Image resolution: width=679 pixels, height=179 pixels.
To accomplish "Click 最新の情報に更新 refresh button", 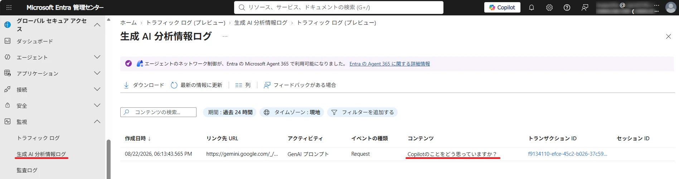I will (197, 85).
